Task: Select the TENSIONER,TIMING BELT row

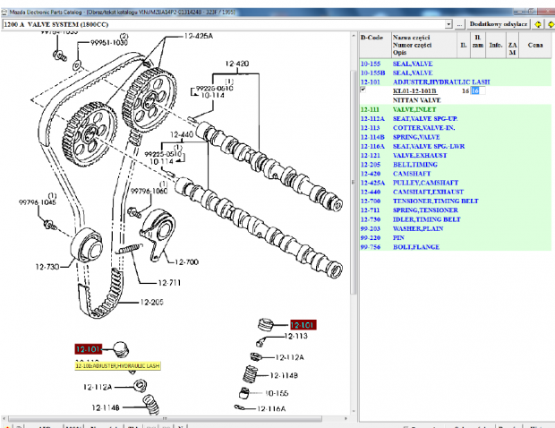Action: [x=455, y=201]
